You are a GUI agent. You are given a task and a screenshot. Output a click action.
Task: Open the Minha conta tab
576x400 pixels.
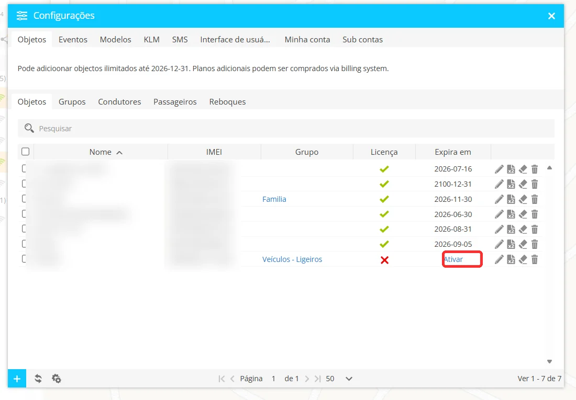[307, 40]
